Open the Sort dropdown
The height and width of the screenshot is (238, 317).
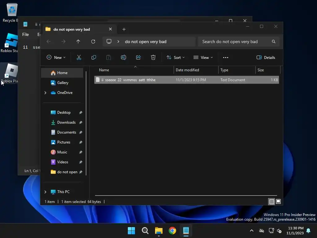[x=176, y=57]
